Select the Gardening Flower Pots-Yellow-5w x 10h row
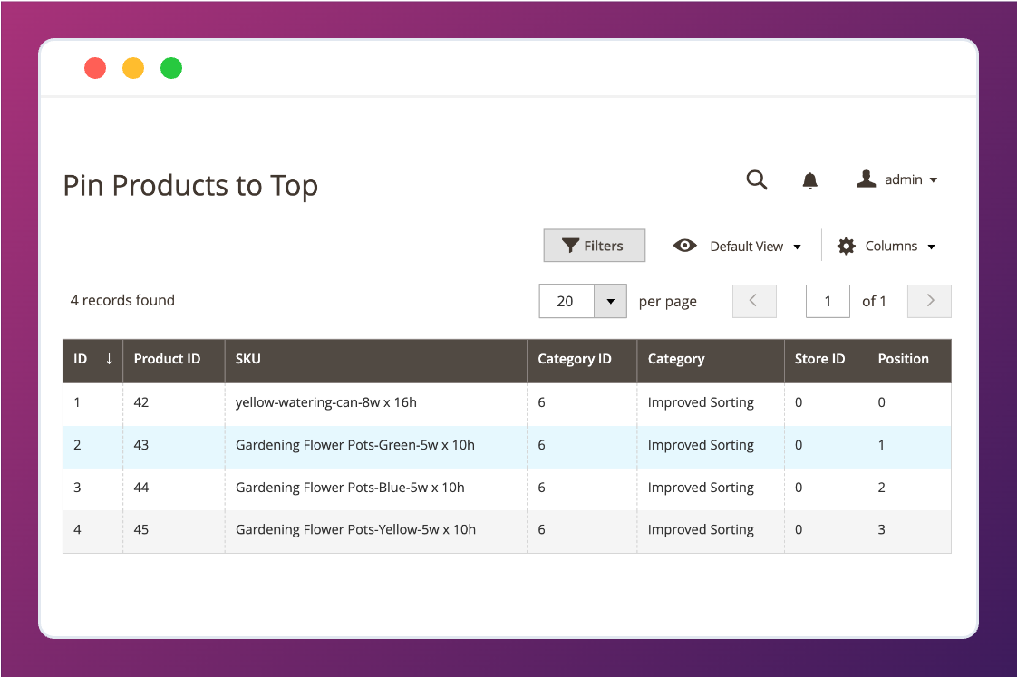 [x=508, y=532]
